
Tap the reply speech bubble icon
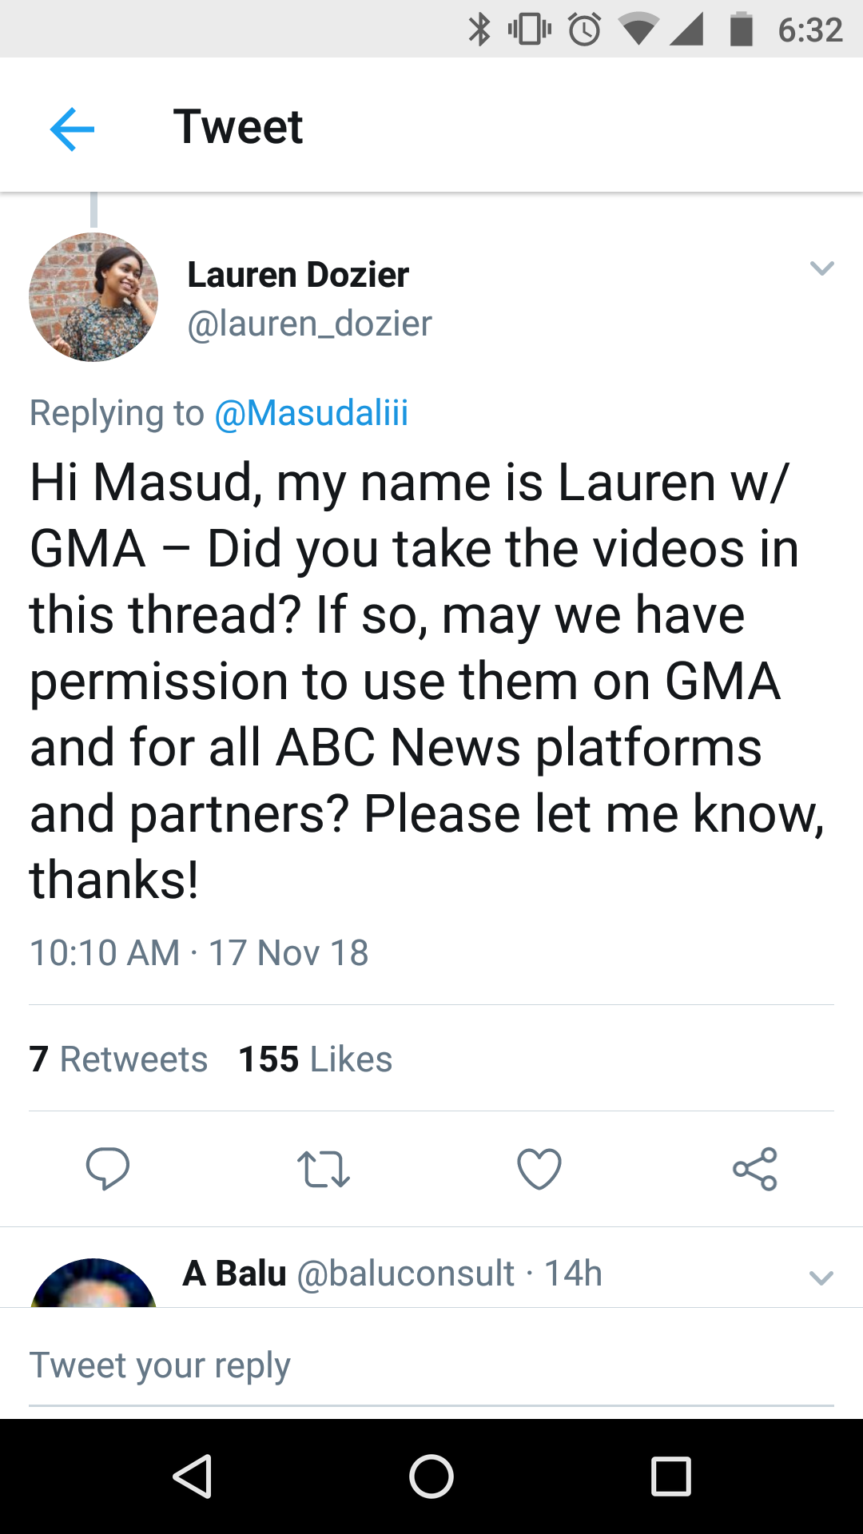(108, 1169)
